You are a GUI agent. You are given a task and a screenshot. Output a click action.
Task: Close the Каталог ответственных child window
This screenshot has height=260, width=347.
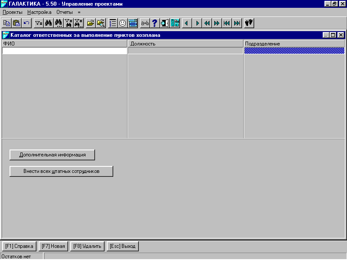(x=341, y=35)
